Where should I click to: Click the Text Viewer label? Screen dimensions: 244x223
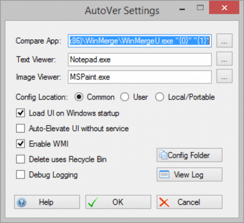coord(36,60)
